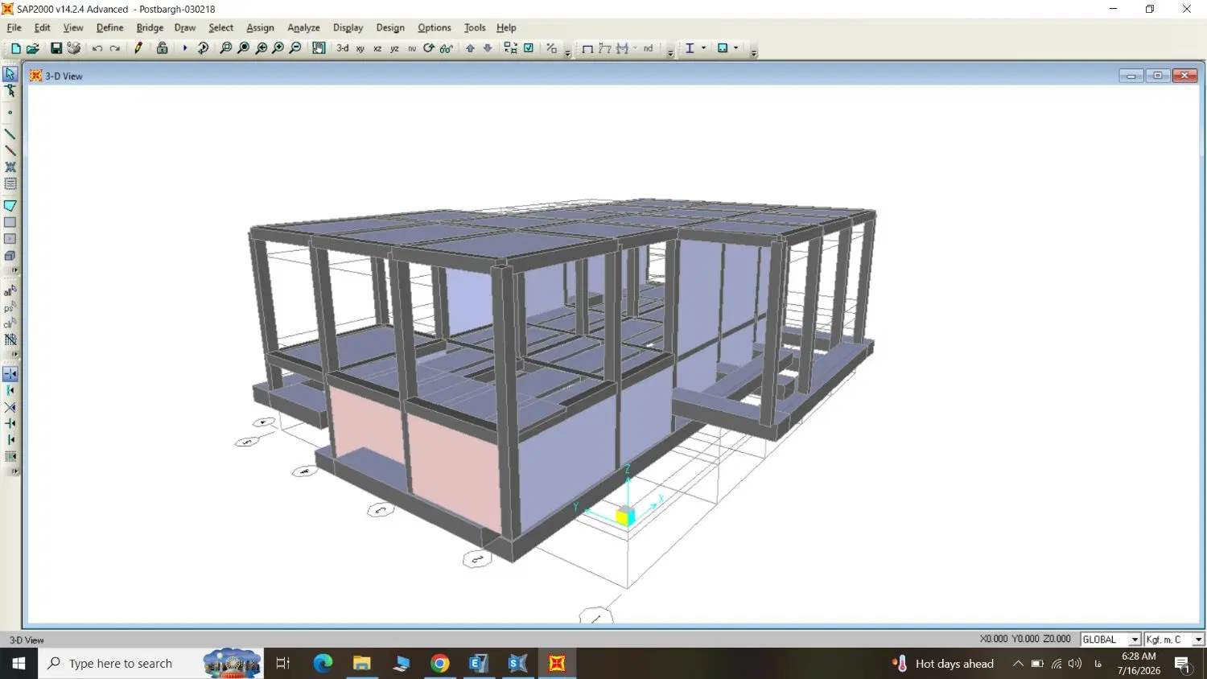
Task: Click the 3-d view button
Action: click(x=343, y=48)
